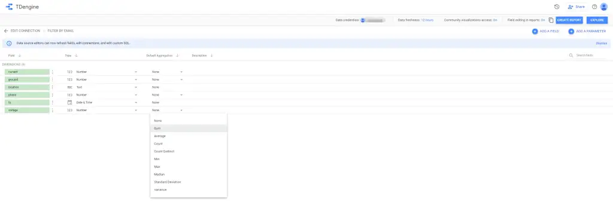Viewport: 613px width, 220px height.
Task: Open the version history clock icon
Action: pyautogui.click(x=557, y=7)
